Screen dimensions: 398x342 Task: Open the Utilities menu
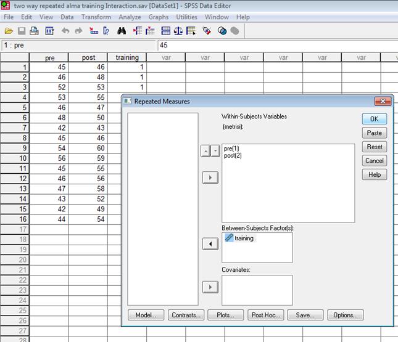[x=186, y=17]
